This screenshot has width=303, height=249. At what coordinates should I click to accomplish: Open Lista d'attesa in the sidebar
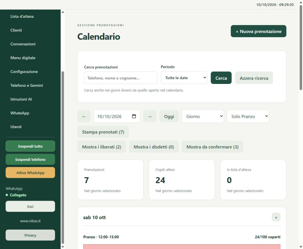[22, 16]
